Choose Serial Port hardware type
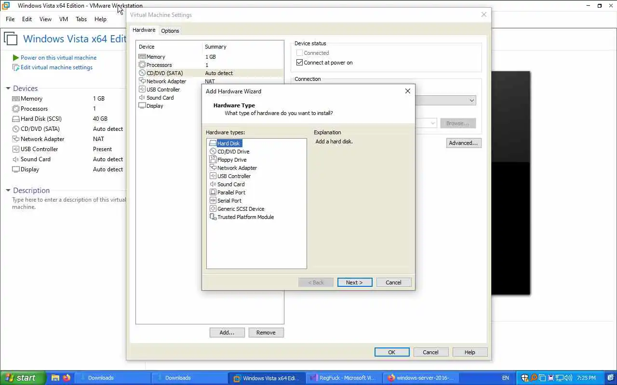 [226, 201]
